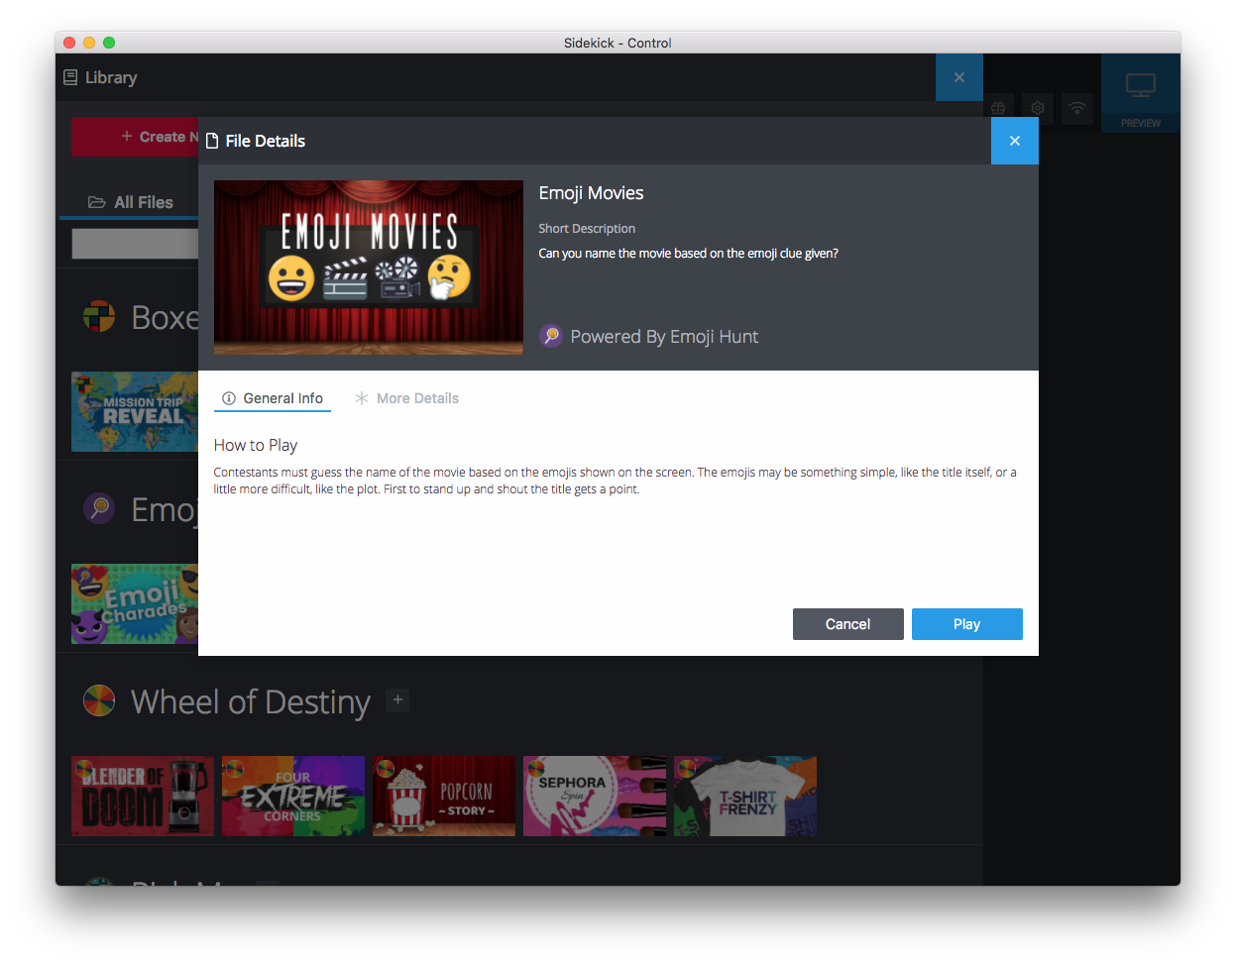Viewport: 1236px width, 965px height.
Task: Close the File Details dialog
Action: pos(1014,141)
